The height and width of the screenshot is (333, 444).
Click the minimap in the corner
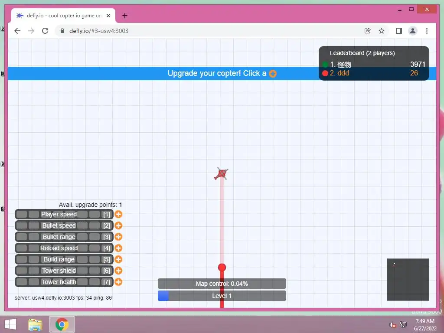408,280
